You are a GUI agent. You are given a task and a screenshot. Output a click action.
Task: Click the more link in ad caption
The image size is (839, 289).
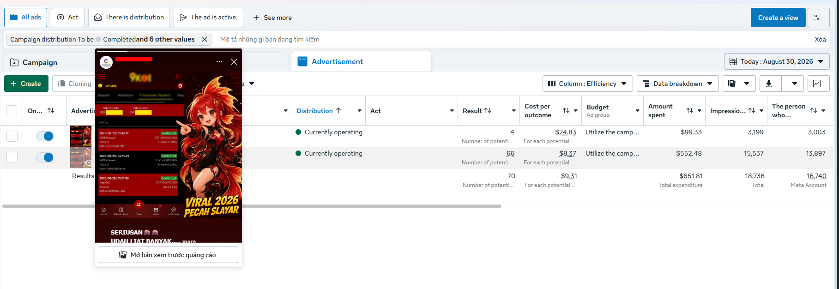tap(189, 241)
